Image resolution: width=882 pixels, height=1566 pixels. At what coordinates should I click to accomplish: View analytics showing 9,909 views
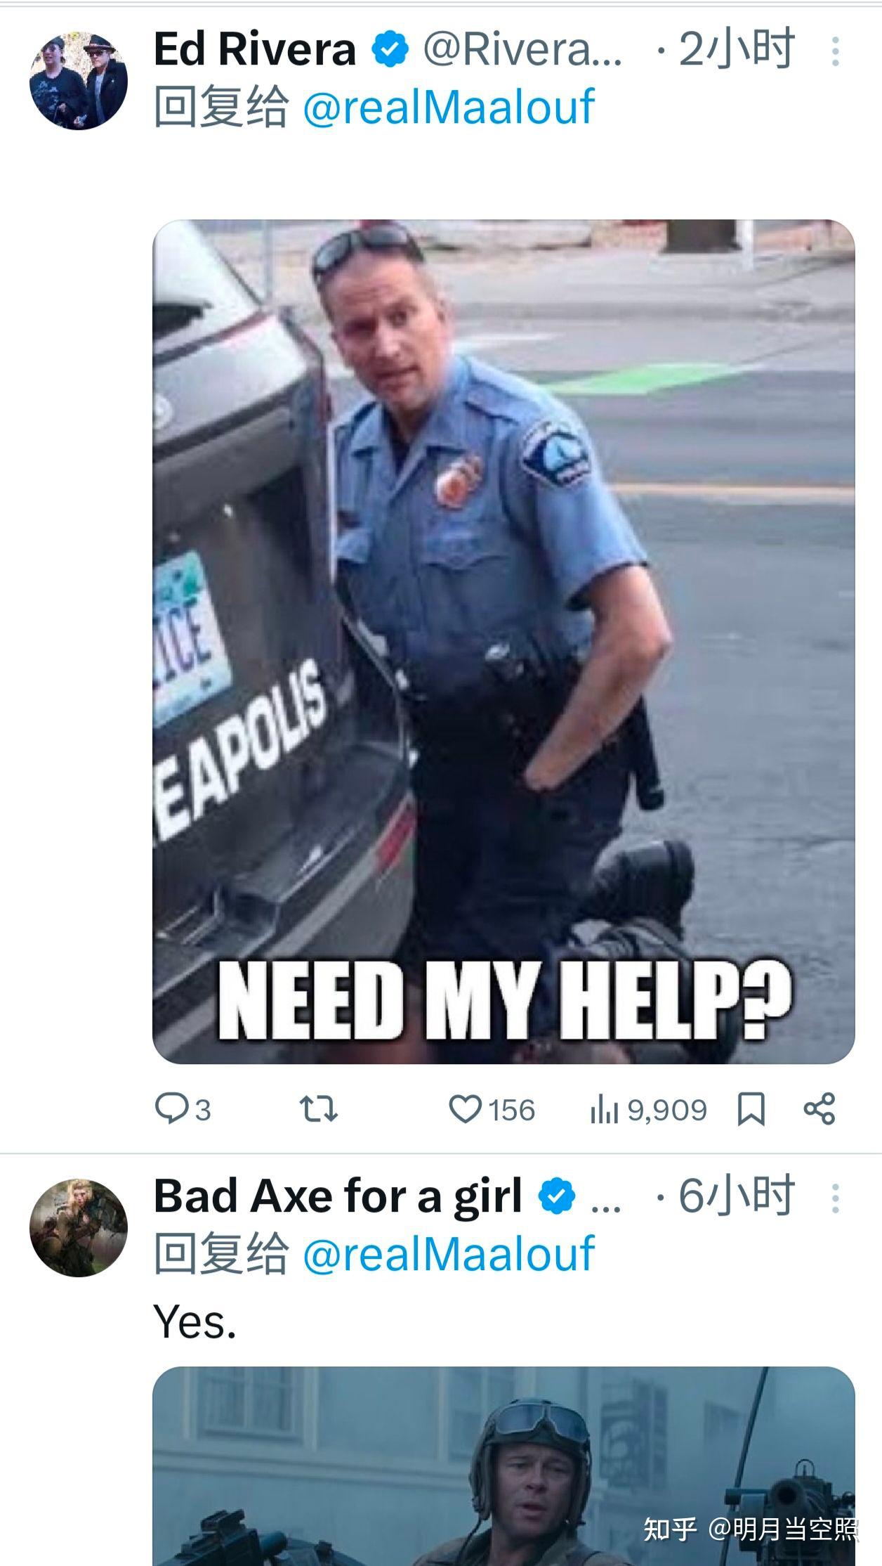click(x=648, y=1110)
